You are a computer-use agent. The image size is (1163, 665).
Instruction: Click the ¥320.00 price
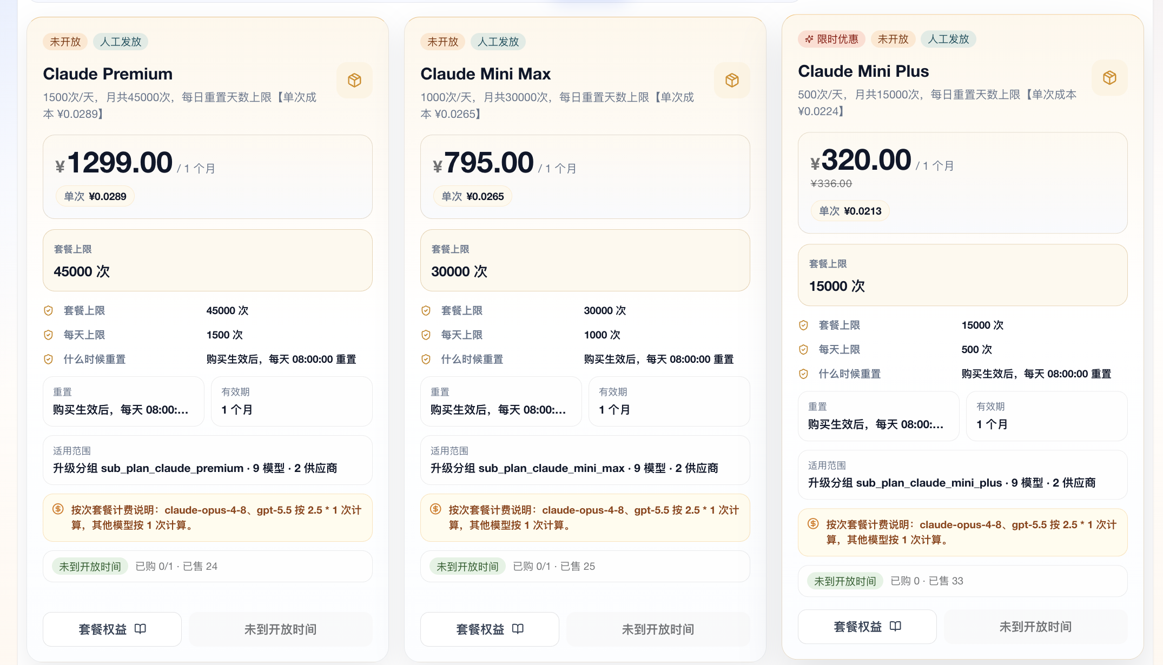861,160
